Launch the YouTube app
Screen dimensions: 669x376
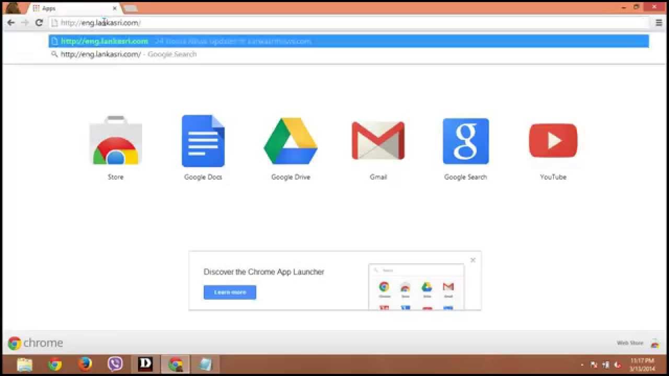click(x=553, y=141)
